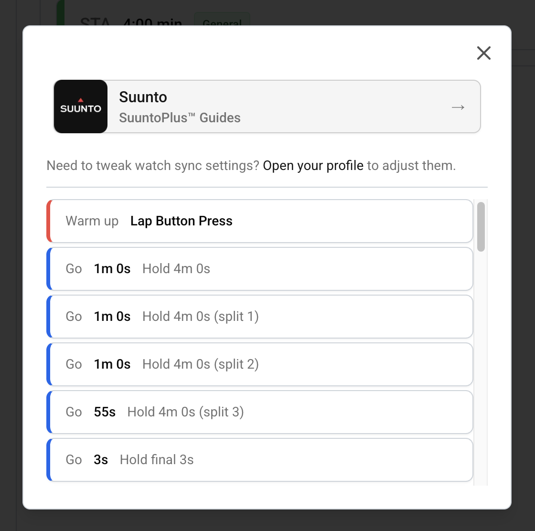This screenshot has height=531, width=535.
Task: Click the blue marker on split 3 step
Action: point(49,412)
